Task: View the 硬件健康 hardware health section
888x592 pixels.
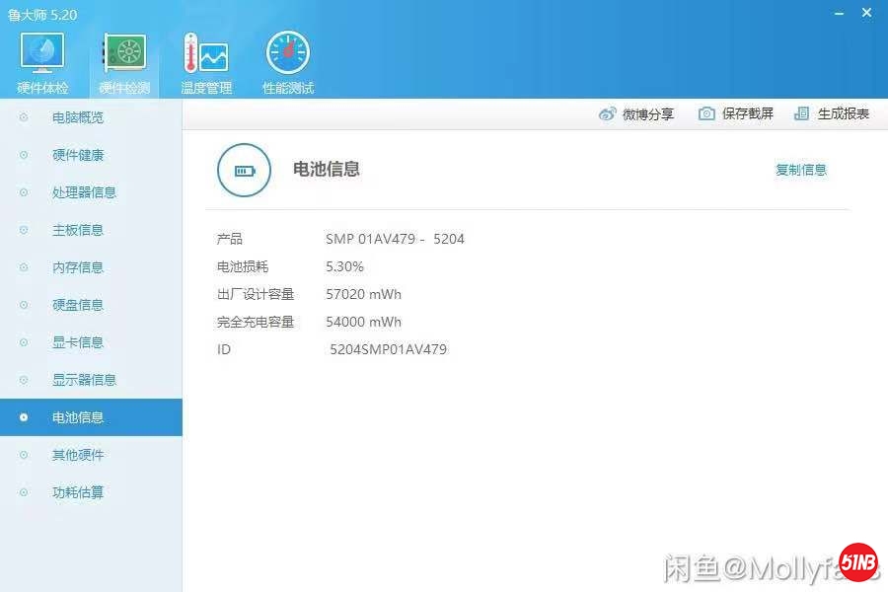Action: click(79, 155)
